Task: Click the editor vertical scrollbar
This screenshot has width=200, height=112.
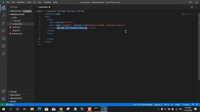Action: coord(199,46)
